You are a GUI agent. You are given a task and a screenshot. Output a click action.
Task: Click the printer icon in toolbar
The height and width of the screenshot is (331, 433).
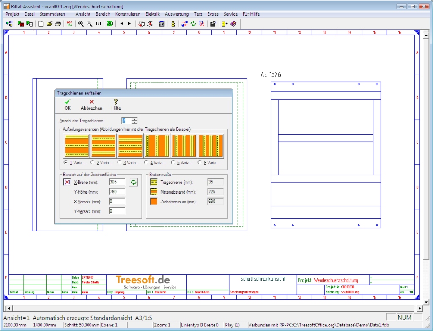[58, 24]
